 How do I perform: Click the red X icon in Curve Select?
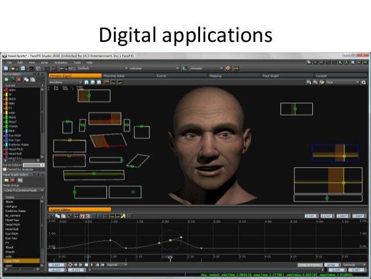(x=19, y=80)
